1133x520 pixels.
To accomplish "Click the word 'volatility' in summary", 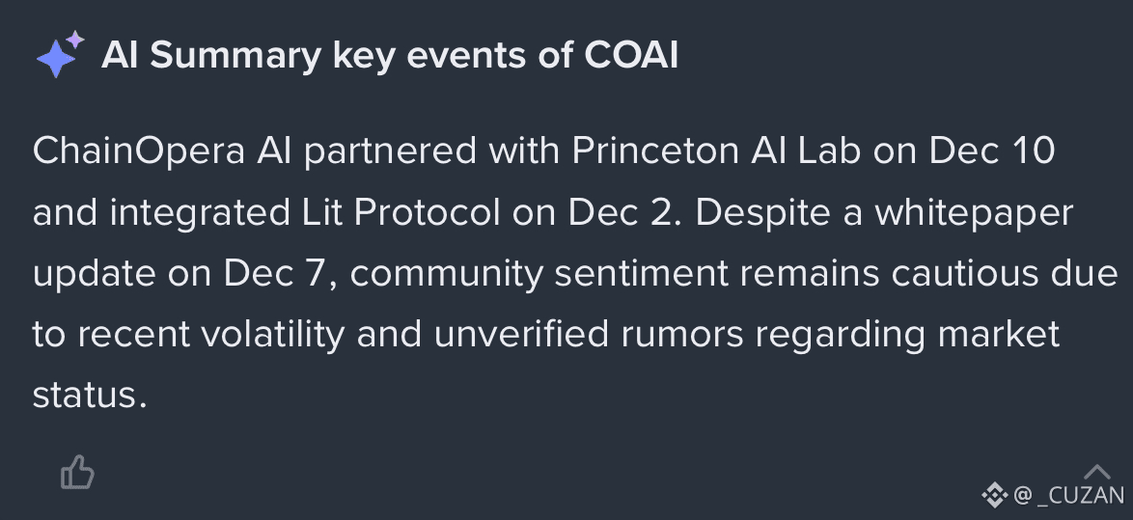I will (272, 335).
